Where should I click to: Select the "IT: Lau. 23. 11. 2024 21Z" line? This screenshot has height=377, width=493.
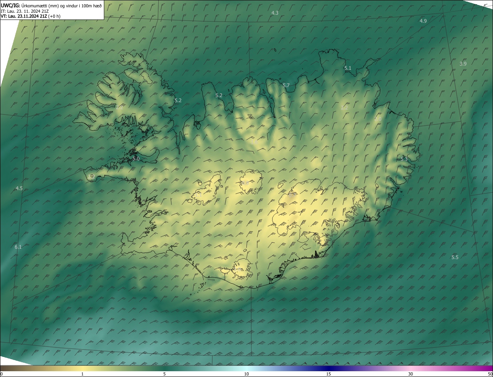tap(25, 11)
